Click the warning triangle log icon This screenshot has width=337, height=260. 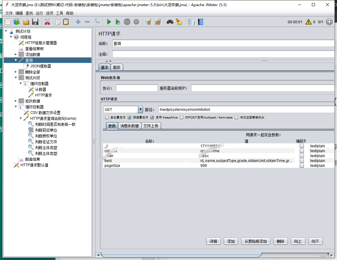point(309,22)
